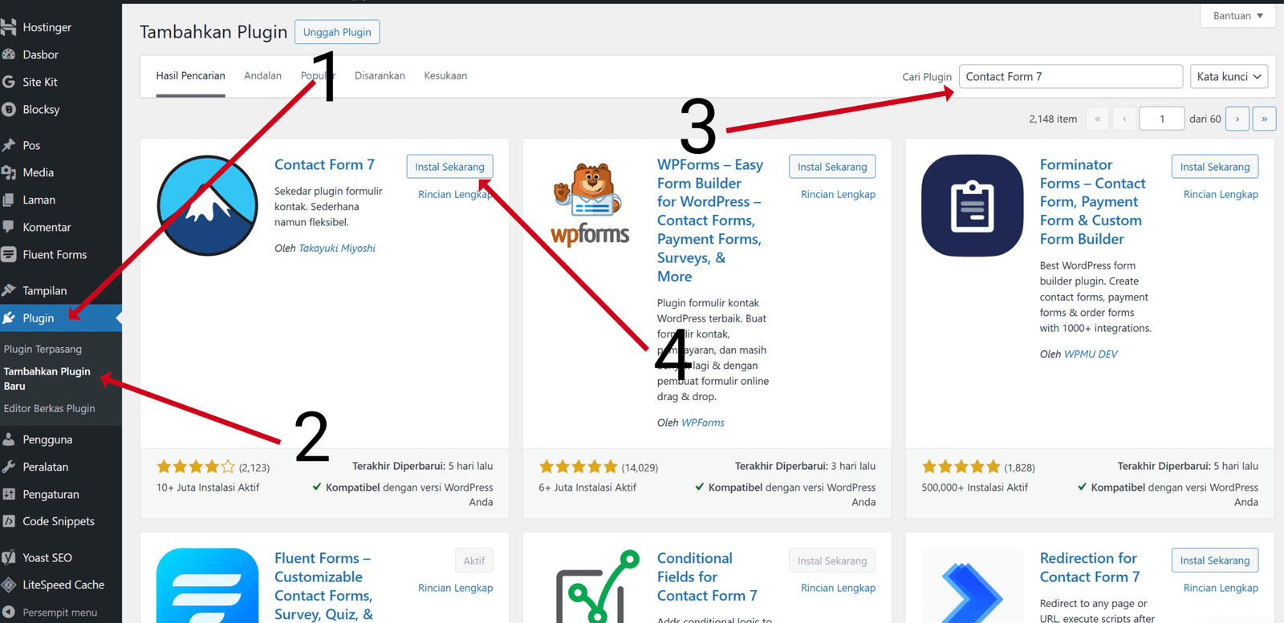Screen dimensions: 1284x623
Task: Open the Blocksy sidebar icon
Action: (9, 109)
